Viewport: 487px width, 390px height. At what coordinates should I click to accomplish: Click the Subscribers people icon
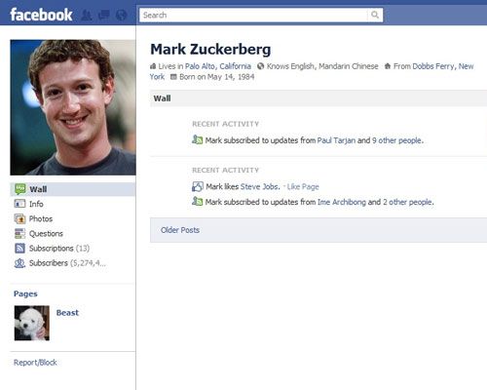(x=19, y=263)
